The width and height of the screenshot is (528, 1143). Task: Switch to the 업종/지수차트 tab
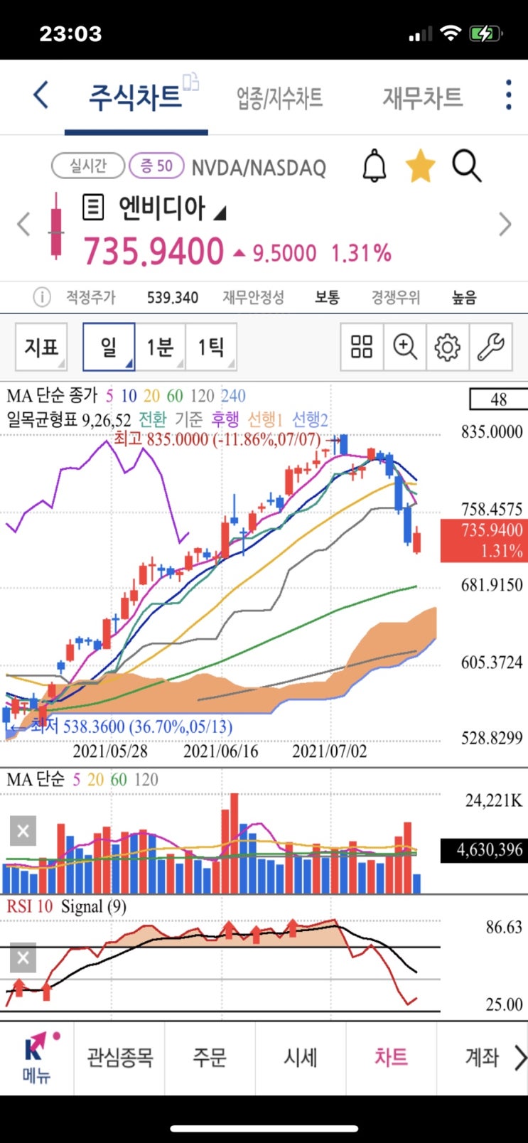(280, 97)
